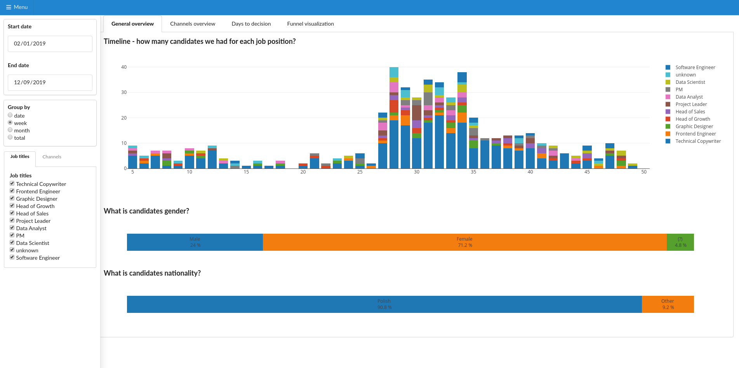Click the Menu label in header
Image resolution: width=739 pixels, height=368 pixels.
click(21, 7)
